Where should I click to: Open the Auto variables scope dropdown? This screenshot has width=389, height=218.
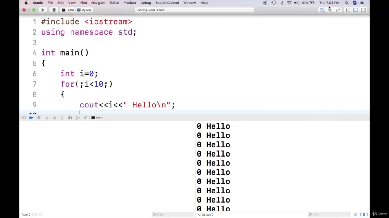(26, 215)
